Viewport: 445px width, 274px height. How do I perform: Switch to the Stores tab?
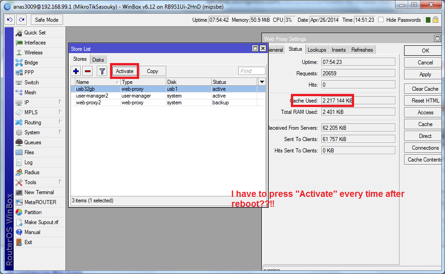pos(80,59)
